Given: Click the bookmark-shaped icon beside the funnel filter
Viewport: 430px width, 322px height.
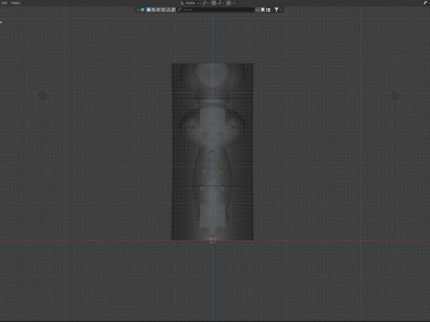Looking at the screenshot, I should [262, 10].
